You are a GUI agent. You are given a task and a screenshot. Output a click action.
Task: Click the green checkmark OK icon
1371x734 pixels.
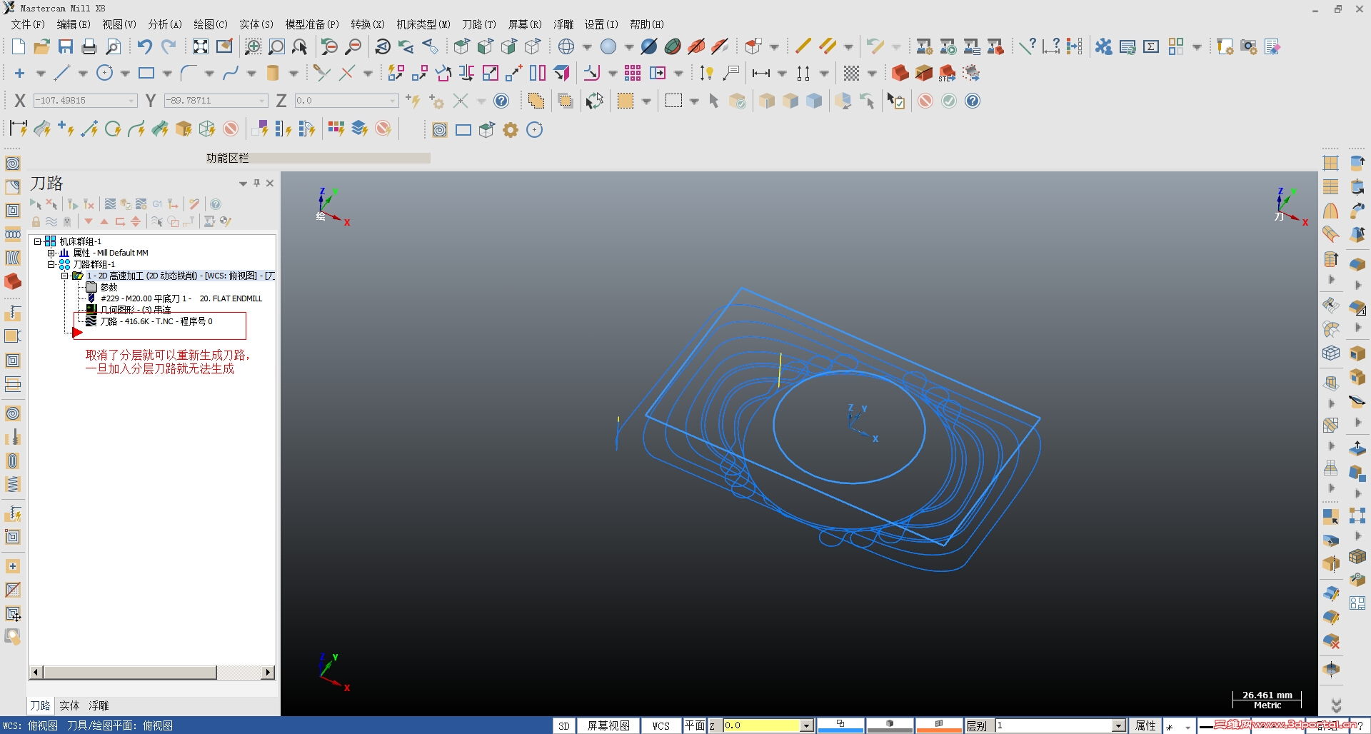pyautogui.click(x=949, y=101)
